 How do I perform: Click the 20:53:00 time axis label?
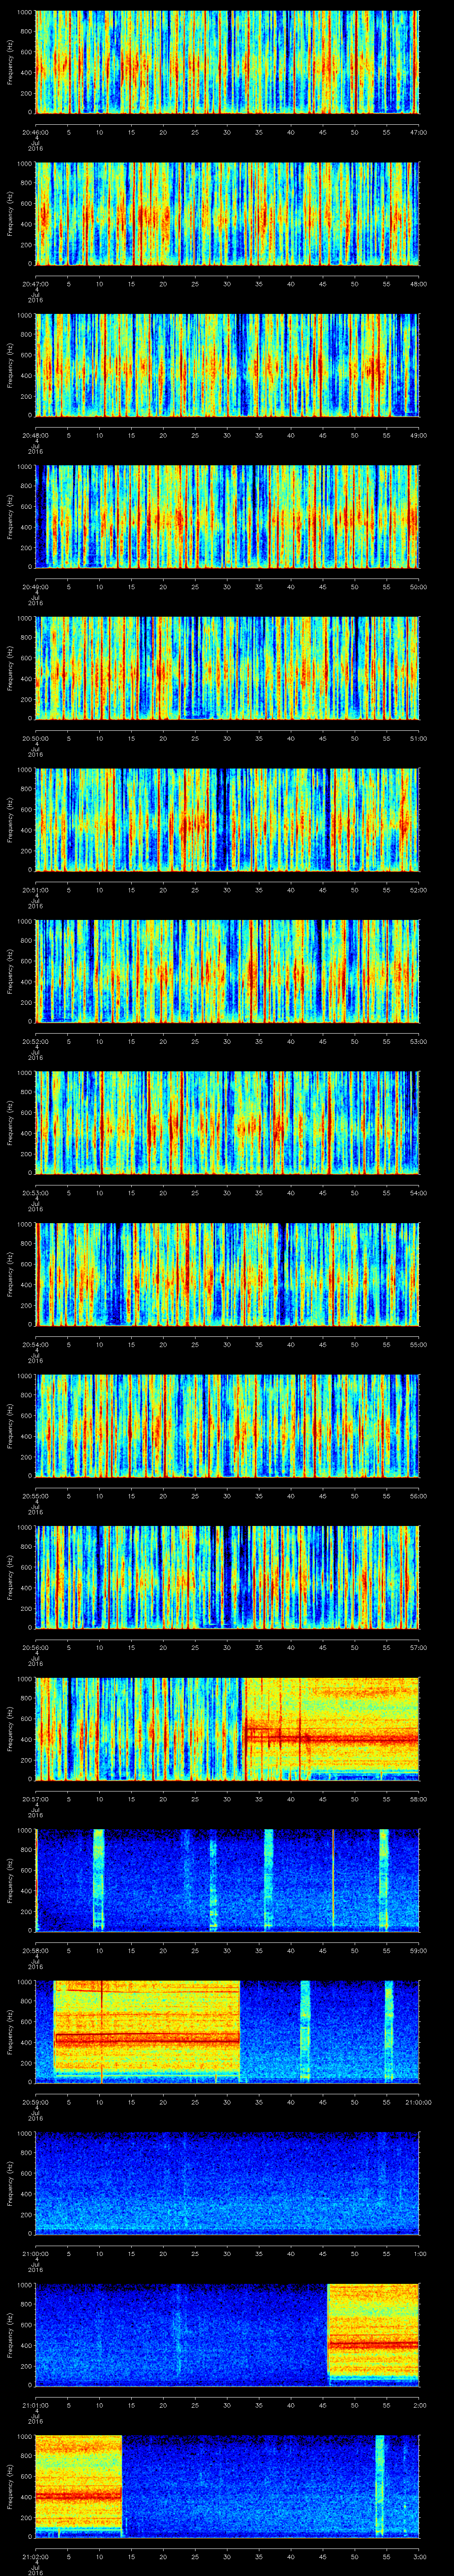[35, 1192]
